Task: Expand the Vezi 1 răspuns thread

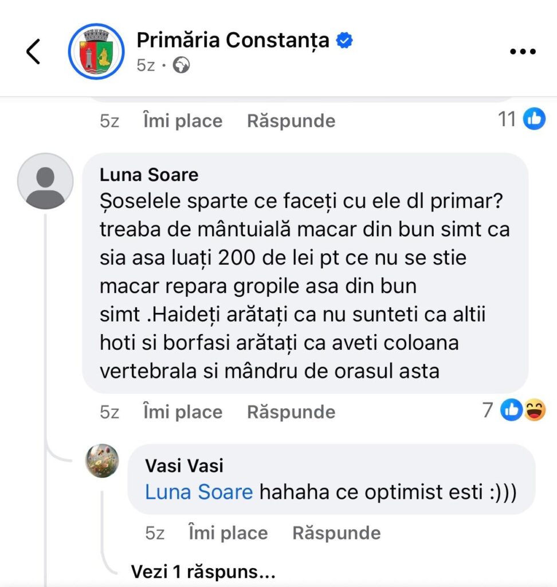Action: (x=203, y=572)
